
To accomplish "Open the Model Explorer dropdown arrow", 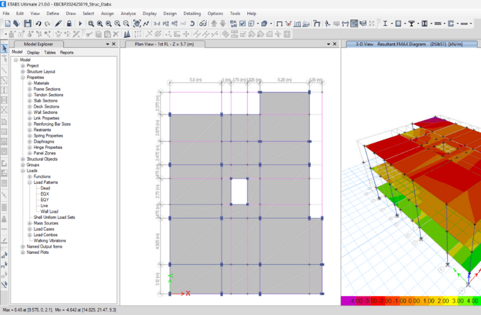I will coord(107,44).
